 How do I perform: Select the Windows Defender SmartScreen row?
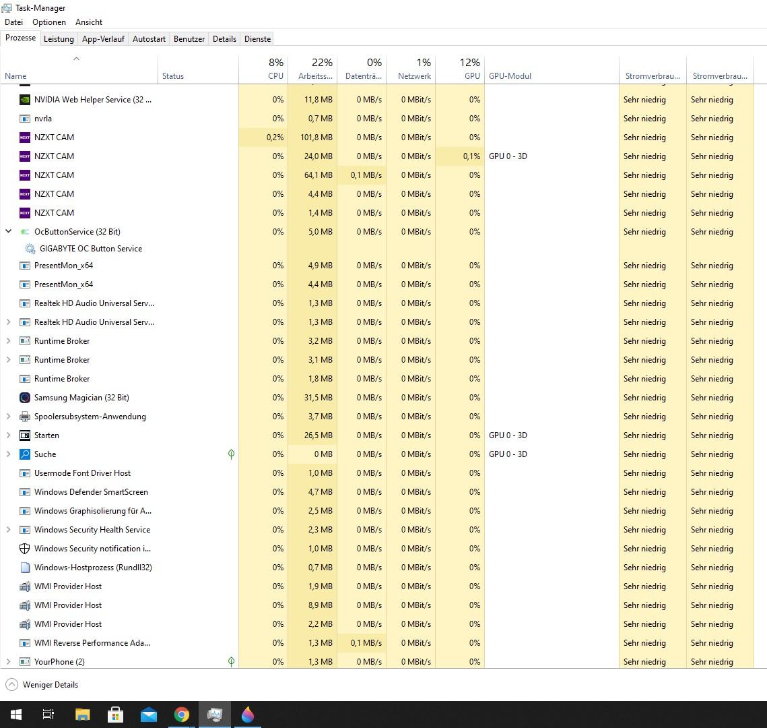(x=376, y=492)
